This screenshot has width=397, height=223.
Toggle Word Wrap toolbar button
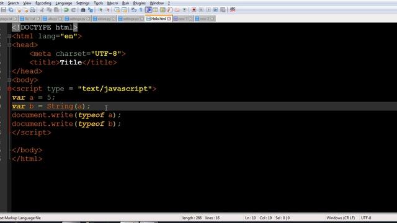134,10
